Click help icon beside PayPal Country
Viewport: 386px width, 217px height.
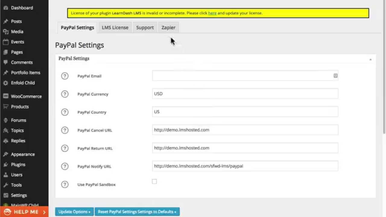[65, 112]
